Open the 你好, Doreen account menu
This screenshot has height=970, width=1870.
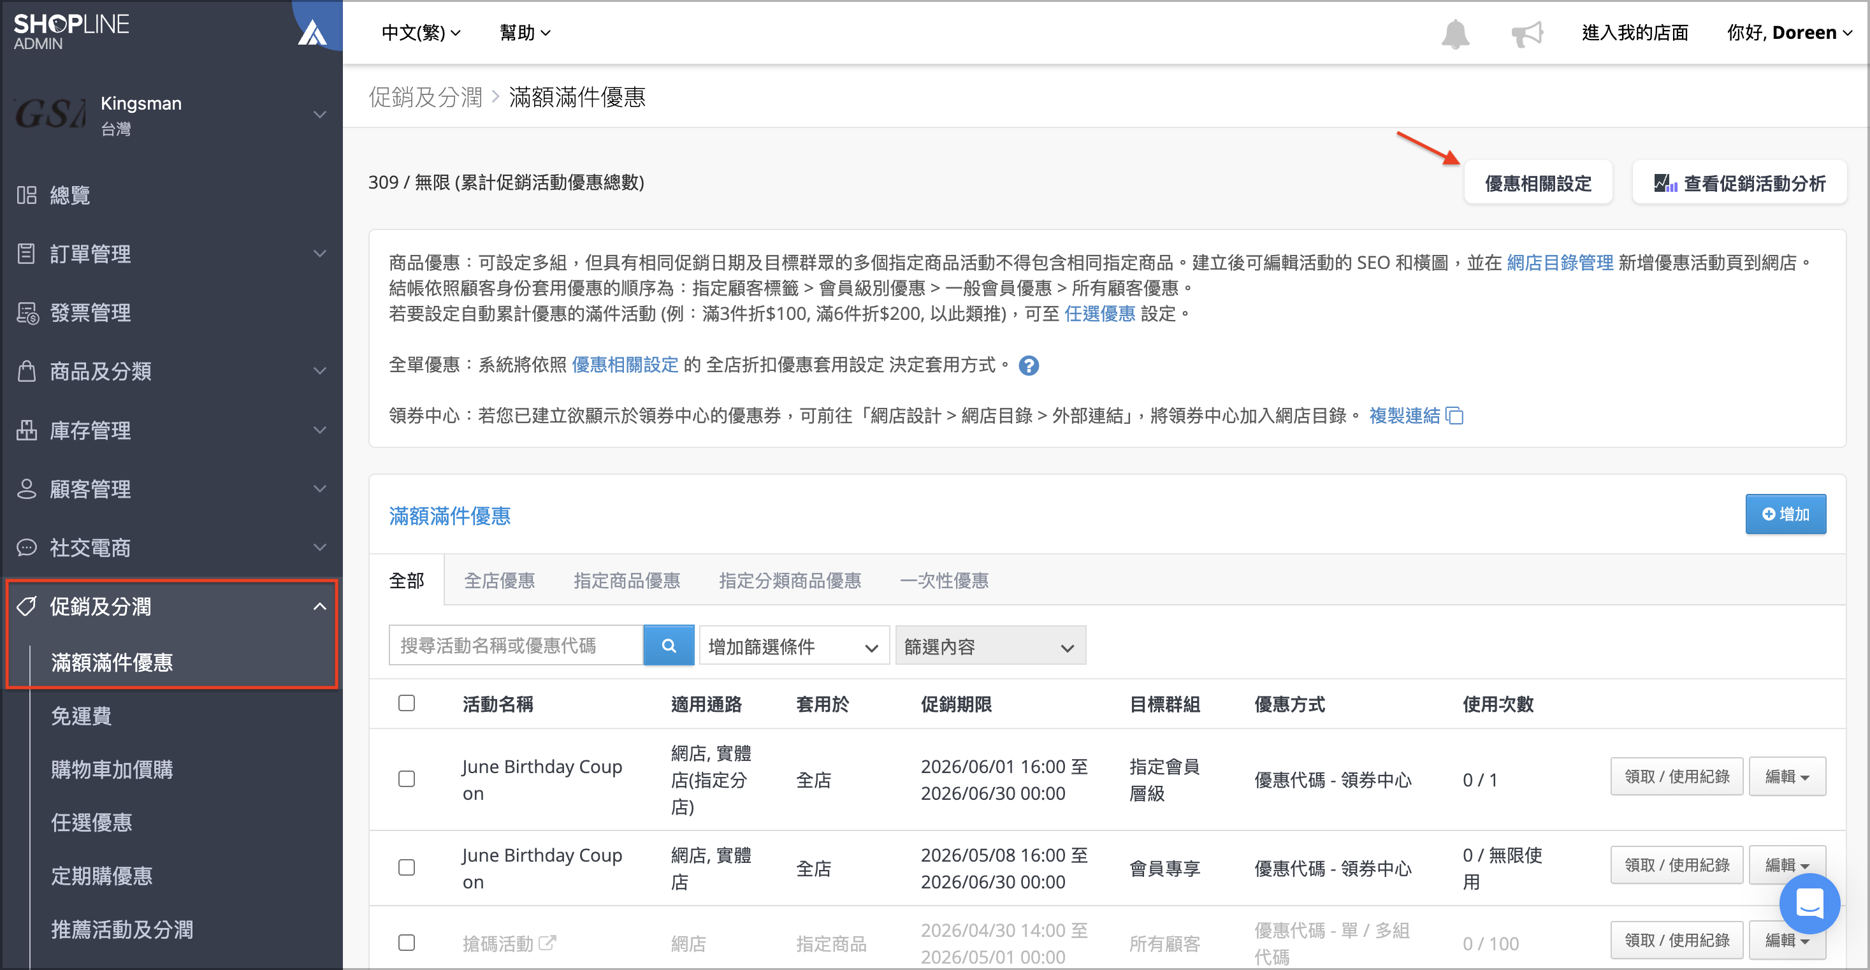[x=1790, y=33]
